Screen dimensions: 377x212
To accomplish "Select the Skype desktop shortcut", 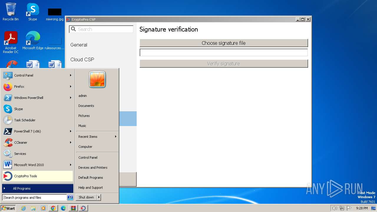I will click(x=33, y=12).
